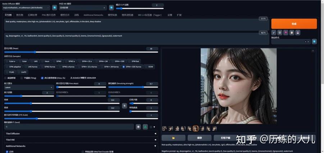Toggle separate UNet/Text Encoder weights checkbox
Screen dimensions: 324x153
point(83,152)
